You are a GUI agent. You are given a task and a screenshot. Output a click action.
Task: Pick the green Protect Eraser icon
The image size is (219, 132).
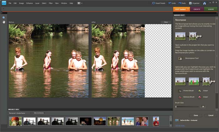pos(200,91)
